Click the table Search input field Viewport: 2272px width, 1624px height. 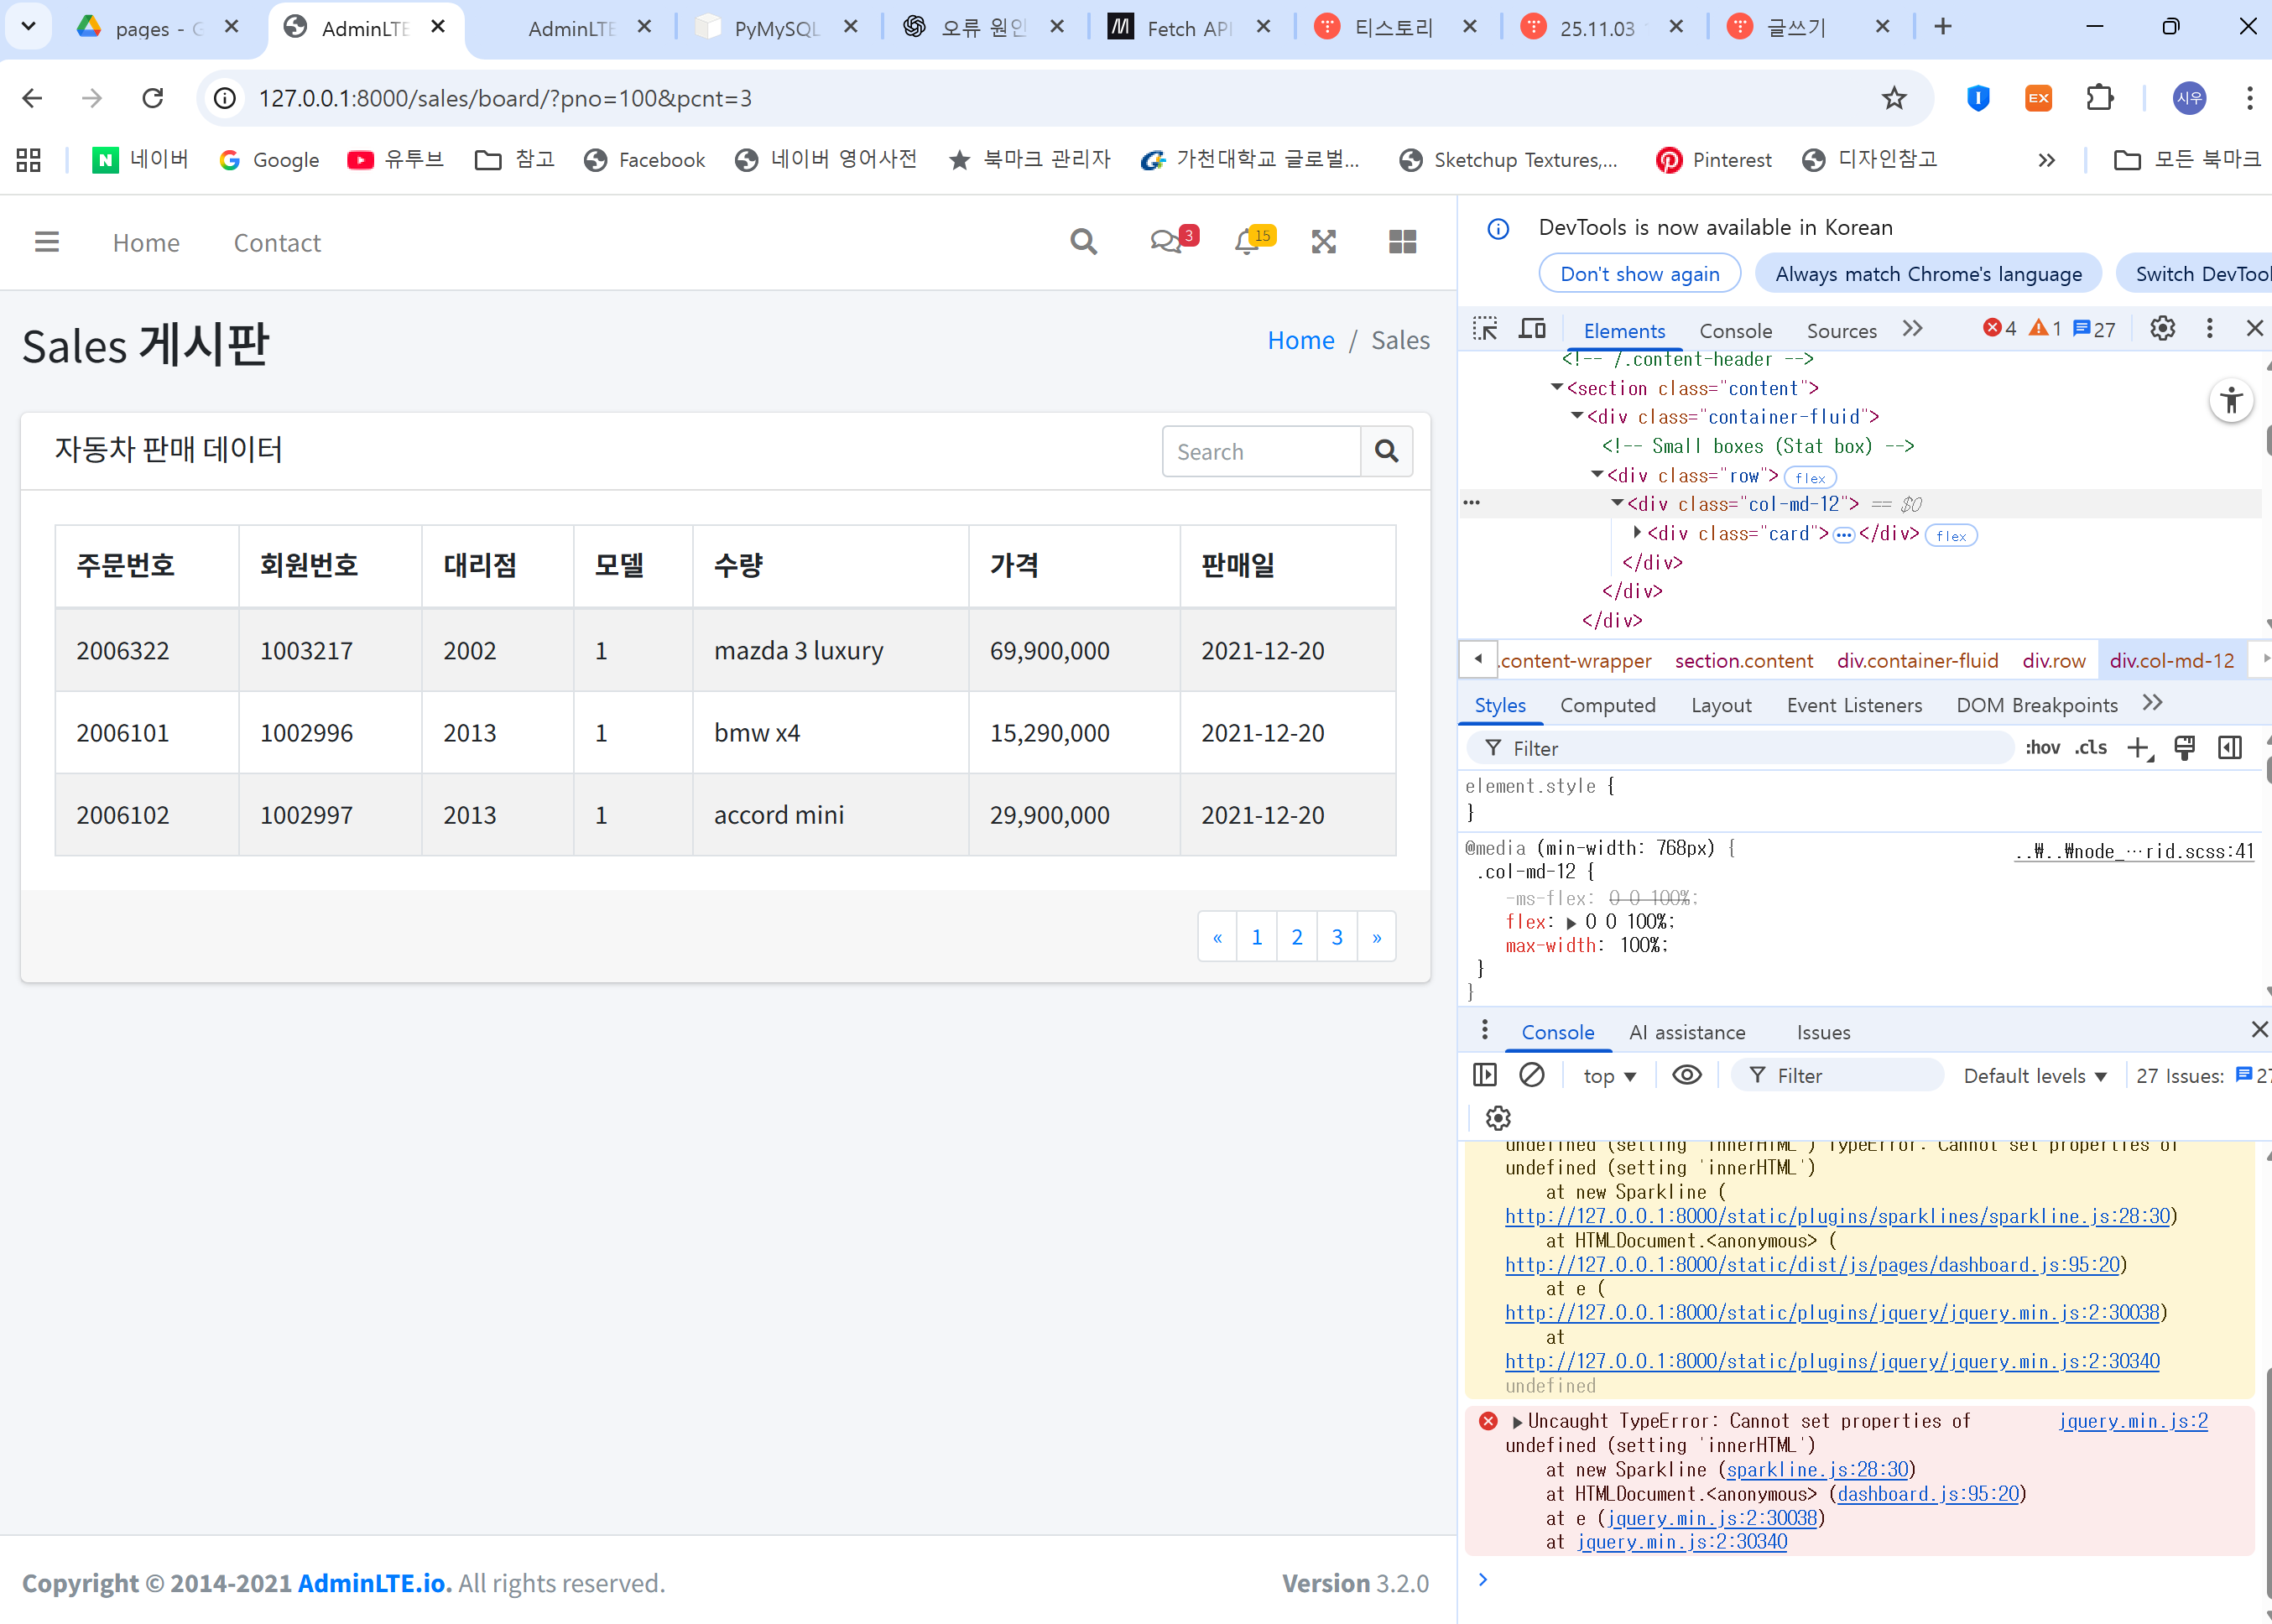click(x=1261, y=452)
